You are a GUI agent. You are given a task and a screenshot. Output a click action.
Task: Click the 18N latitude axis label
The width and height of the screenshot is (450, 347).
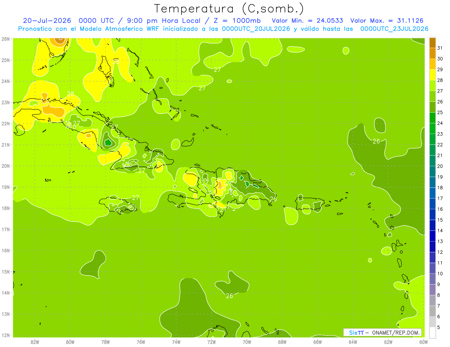[6, 208]
